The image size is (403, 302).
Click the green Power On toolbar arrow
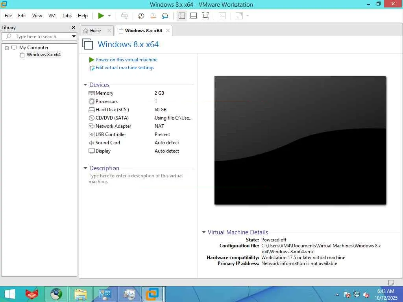101,16
